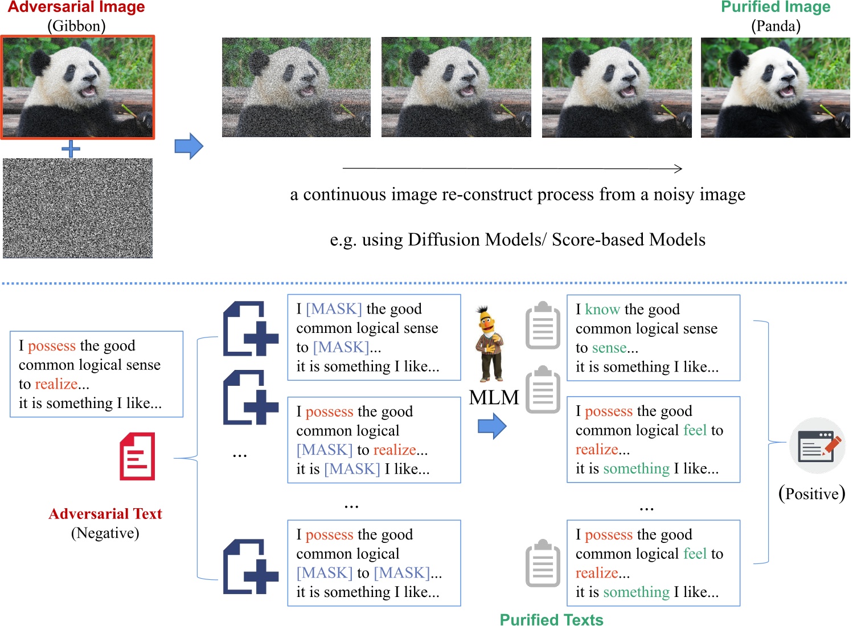Click the blue plus sign under Adversarial Image
Viewport: 853px width, 626px height.
[71, 149]
